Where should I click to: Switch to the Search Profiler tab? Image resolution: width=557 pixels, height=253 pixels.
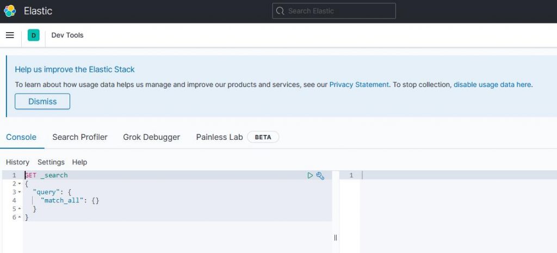(80, 137)
